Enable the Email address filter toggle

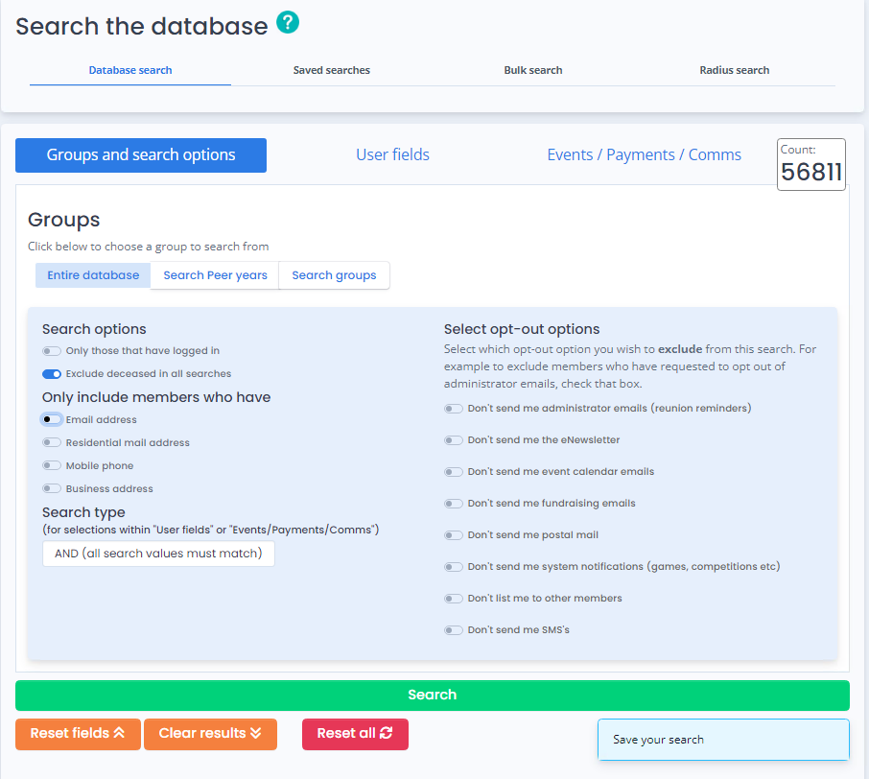52,420
